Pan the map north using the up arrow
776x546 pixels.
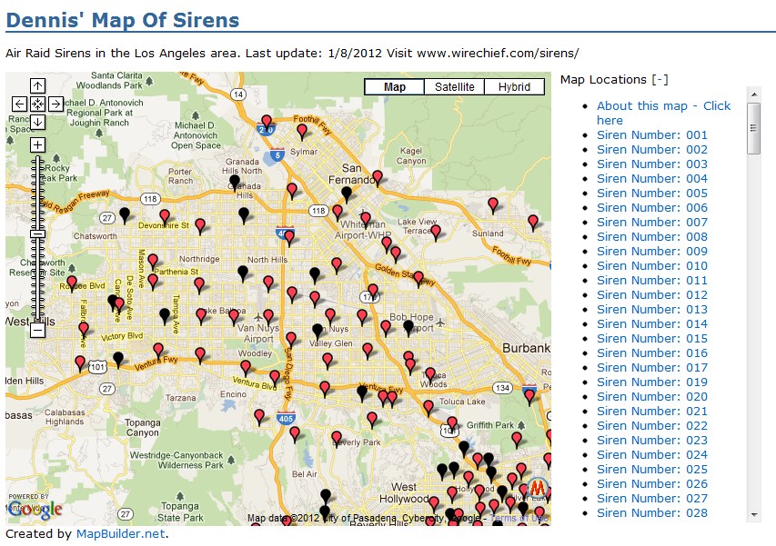[x=36, y=86]
